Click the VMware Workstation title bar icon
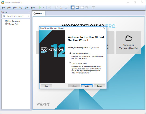 3,2
